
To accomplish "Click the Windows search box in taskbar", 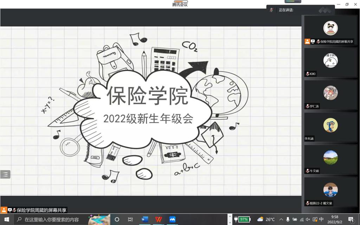I will coord(53,219).
